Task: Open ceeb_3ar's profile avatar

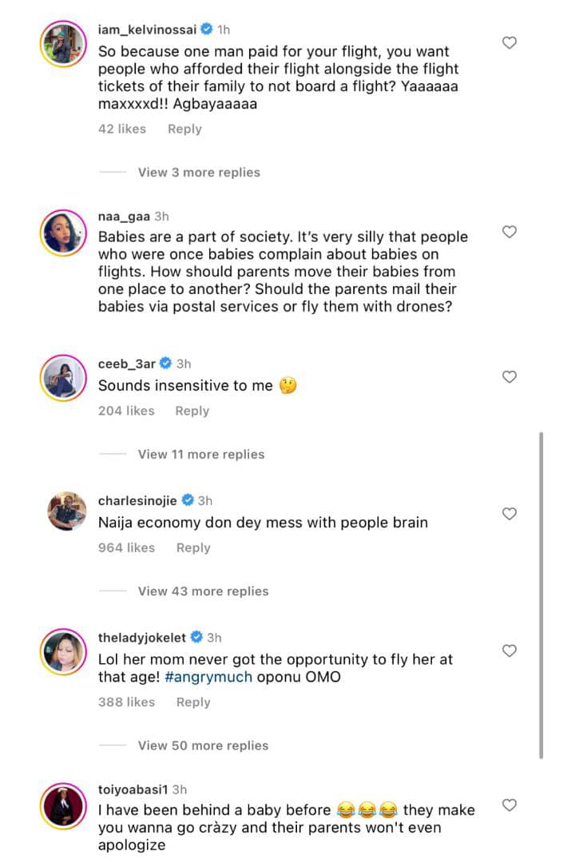Action: click(x=63, y=377)
